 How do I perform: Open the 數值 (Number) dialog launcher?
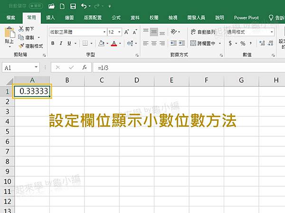click(x=273, y=55)
